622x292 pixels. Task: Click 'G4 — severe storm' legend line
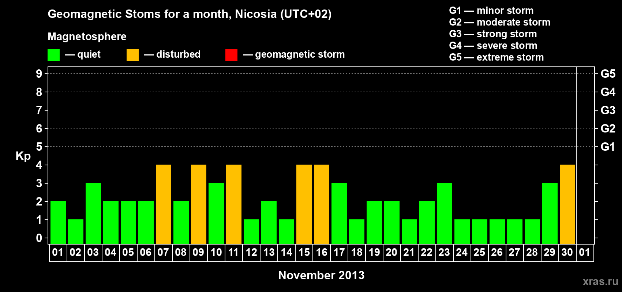(493, 46)
